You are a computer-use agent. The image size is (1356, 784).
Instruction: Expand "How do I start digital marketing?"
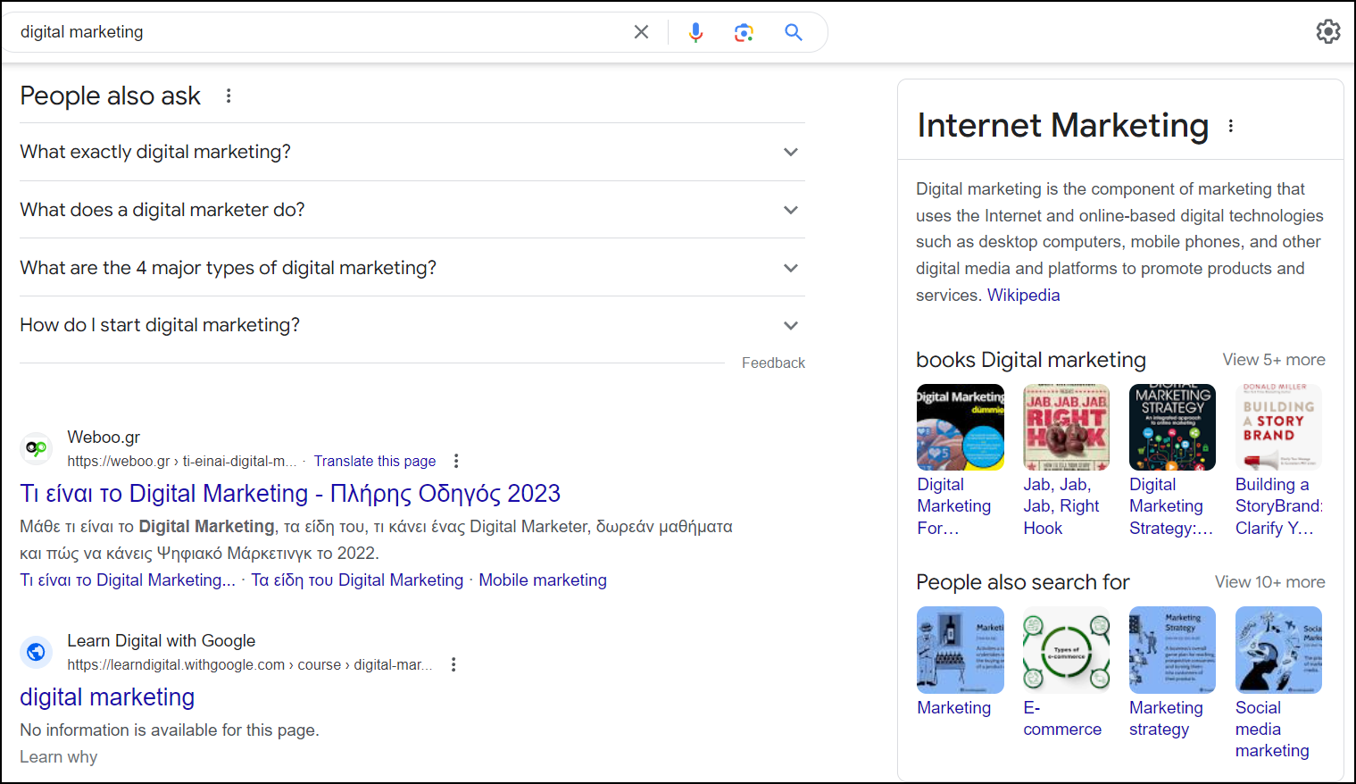pyautogui.click(x=412, y=325)
